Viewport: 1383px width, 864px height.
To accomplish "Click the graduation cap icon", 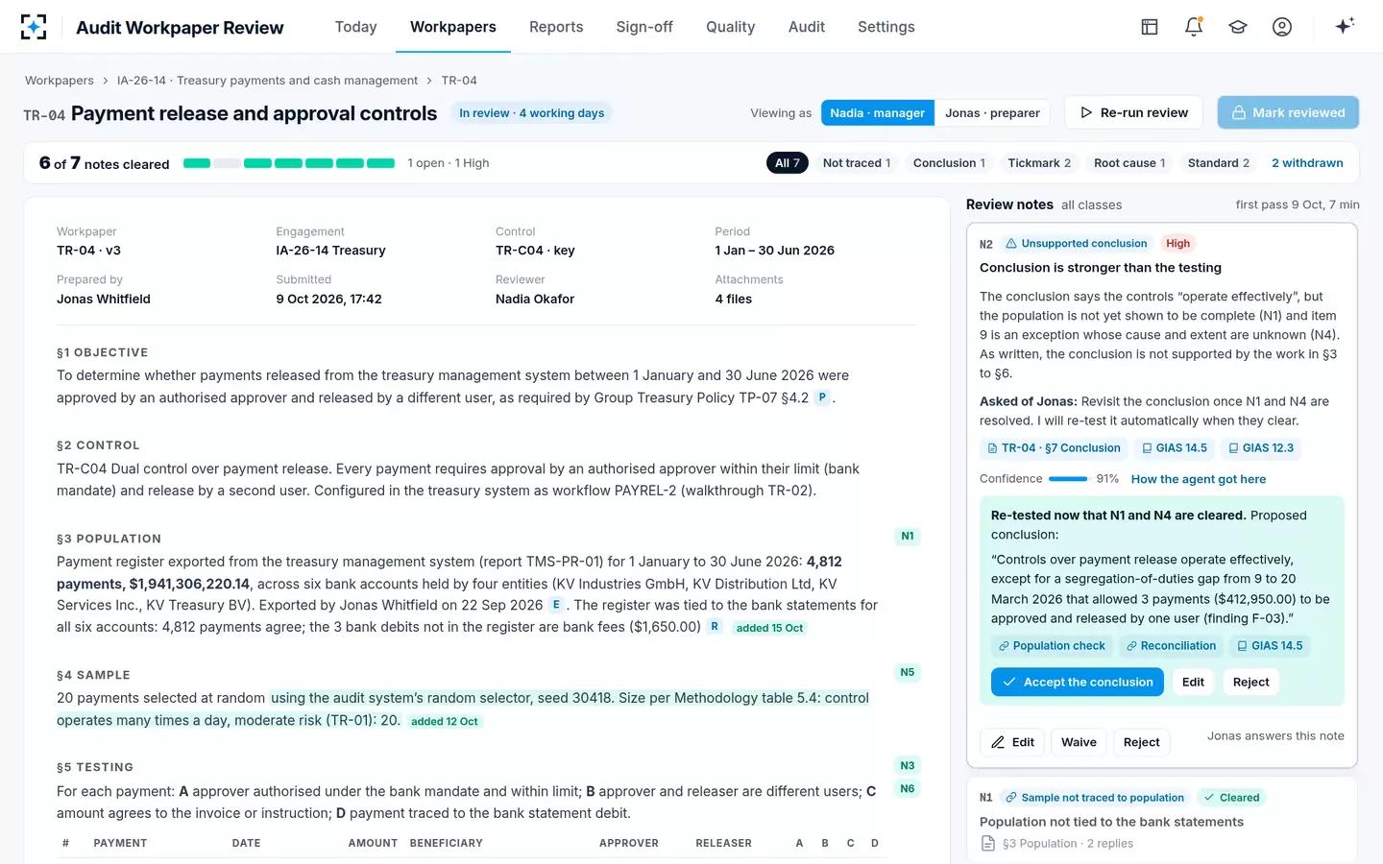I will (1238, 27).
